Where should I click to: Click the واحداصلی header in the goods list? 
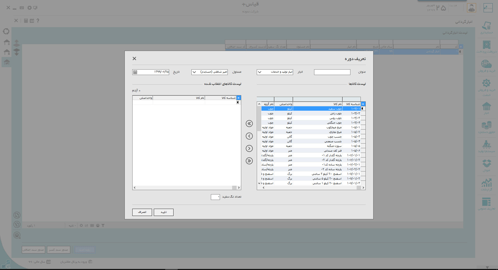tap(283, 104)
